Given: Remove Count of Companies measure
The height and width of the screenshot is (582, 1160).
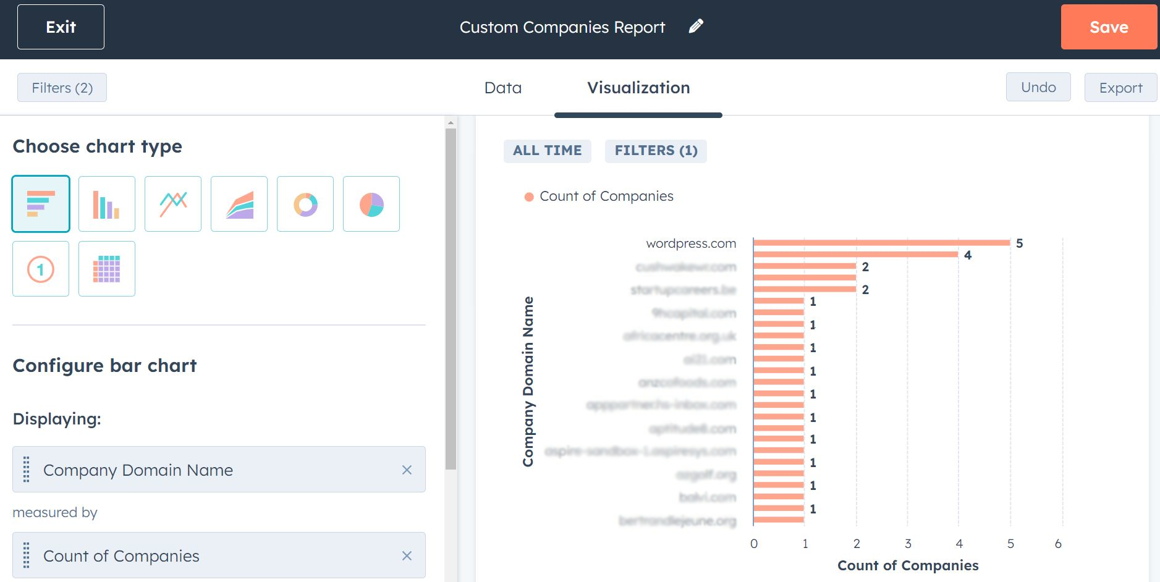Looking at the screenshot, I should tap(407, 556).
